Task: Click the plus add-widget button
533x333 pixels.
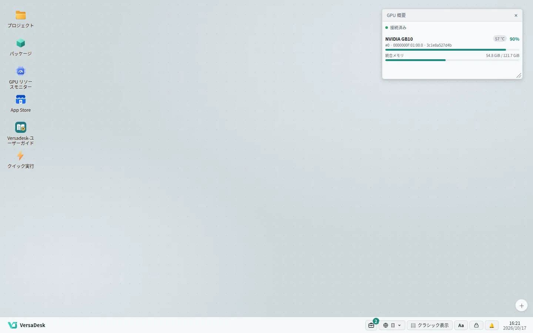Action: tap(522, 306)
